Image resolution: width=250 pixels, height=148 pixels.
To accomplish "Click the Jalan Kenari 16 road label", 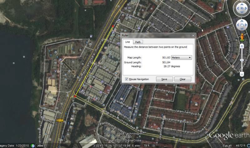I will click(x=163, y=23).
